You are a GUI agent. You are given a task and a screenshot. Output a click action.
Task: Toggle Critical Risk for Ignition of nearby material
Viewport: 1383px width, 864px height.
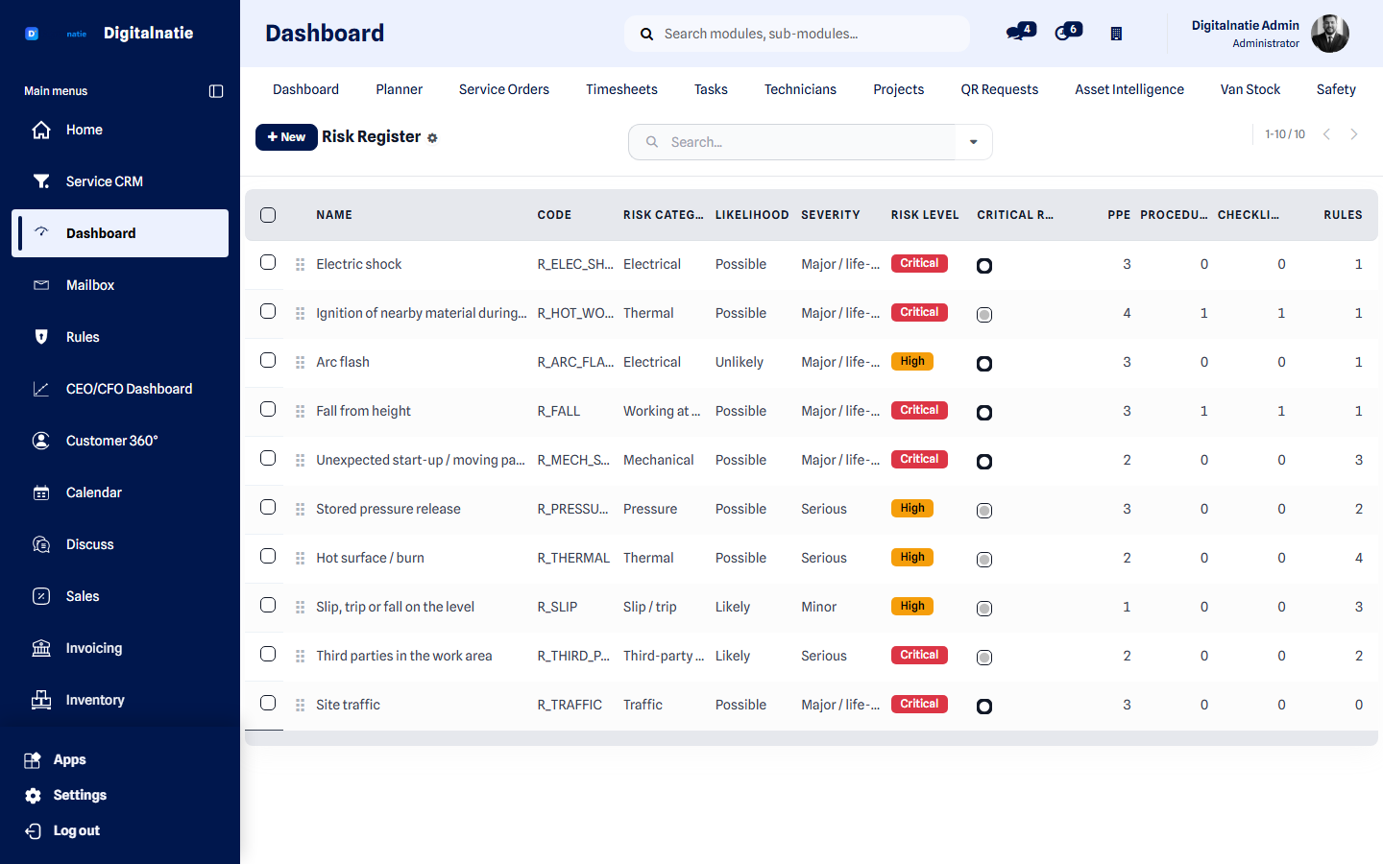pyautogui.click(x=984, y=315)
